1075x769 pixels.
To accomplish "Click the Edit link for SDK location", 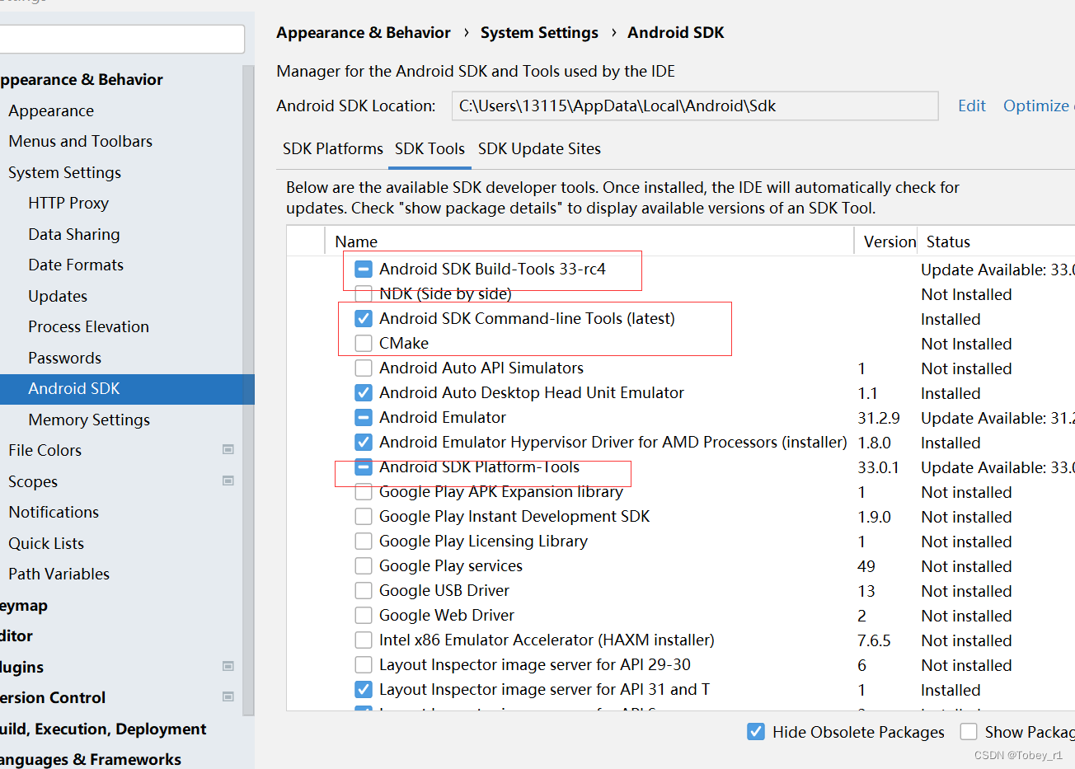I will pos(971,106).
